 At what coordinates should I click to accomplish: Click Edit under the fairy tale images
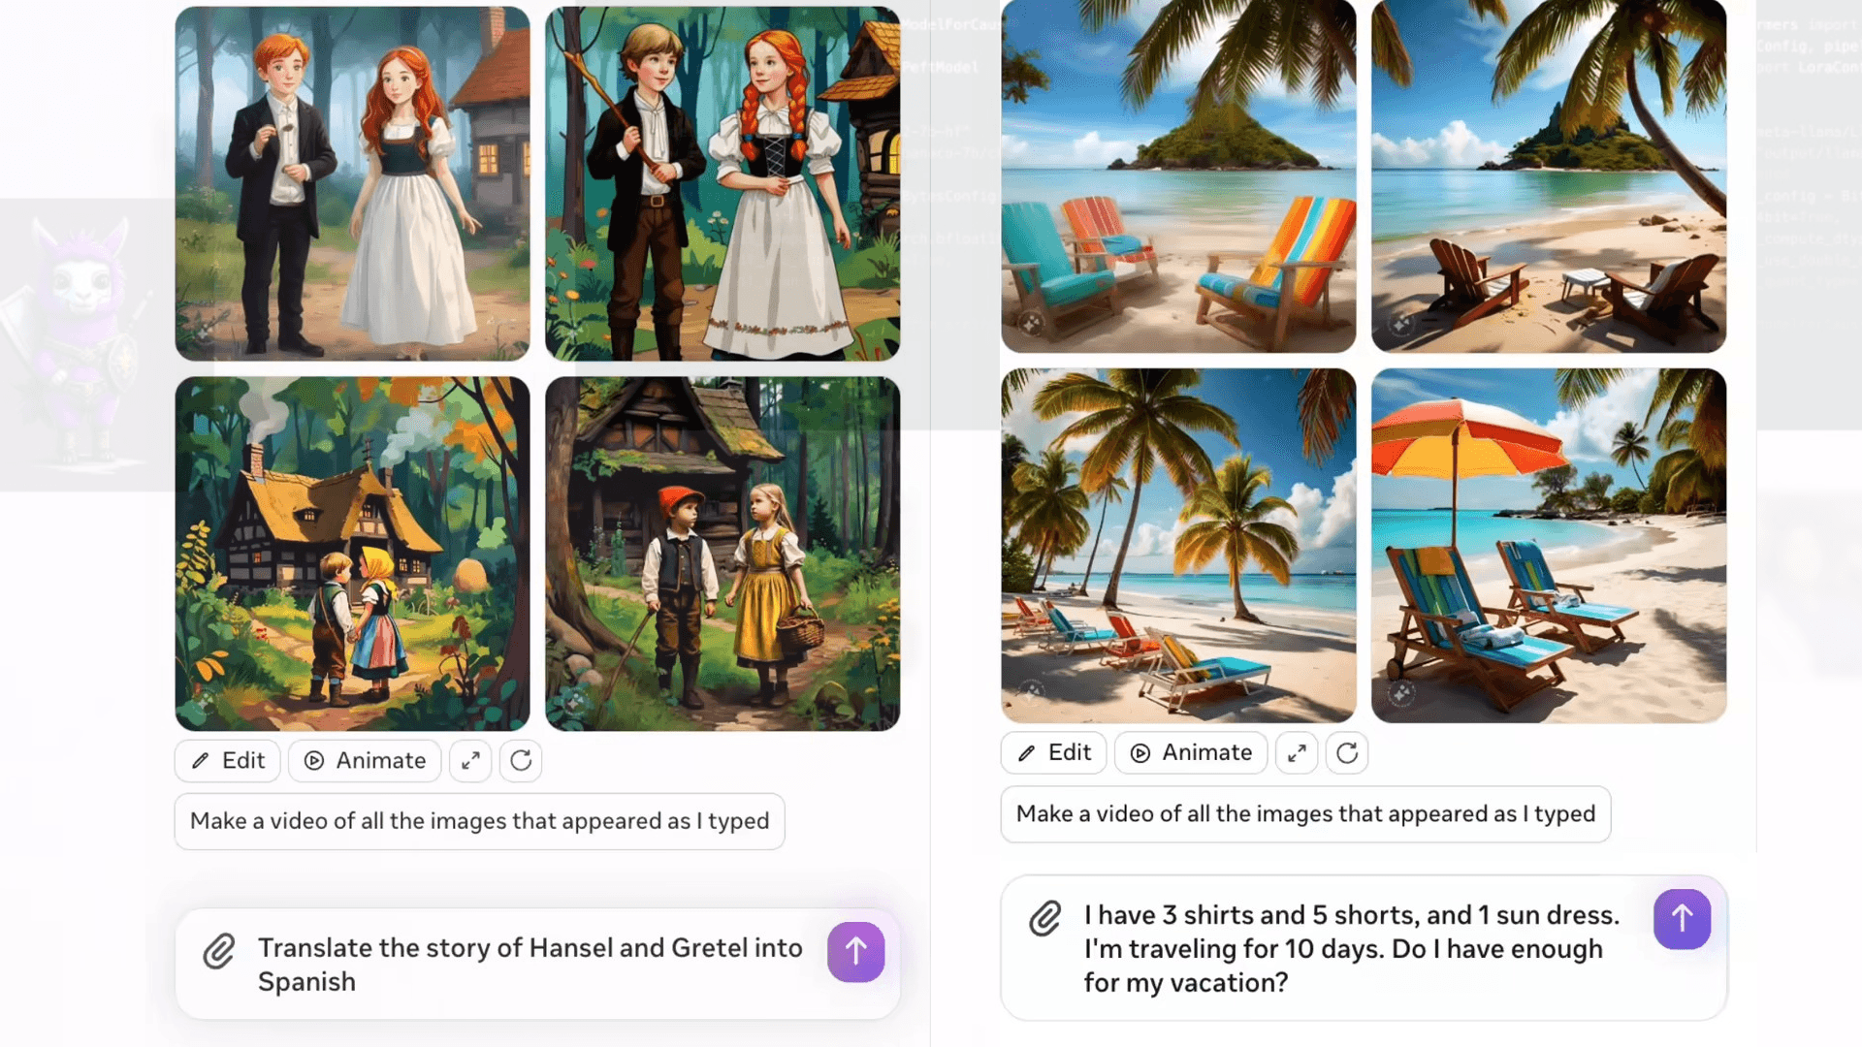tap(228, 761)
